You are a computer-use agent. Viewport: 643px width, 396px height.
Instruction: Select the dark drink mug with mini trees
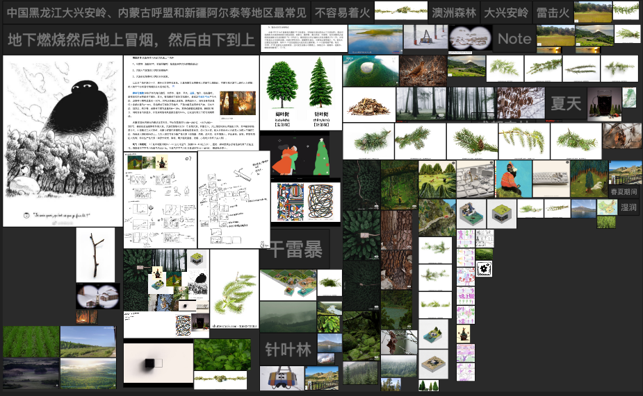click(604, 104)
